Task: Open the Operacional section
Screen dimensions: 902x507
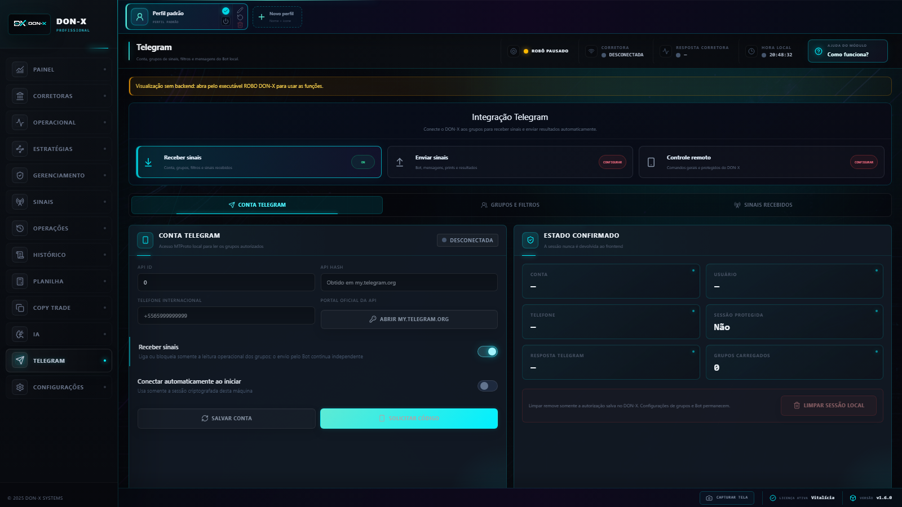Action: (x=59, y=122)
